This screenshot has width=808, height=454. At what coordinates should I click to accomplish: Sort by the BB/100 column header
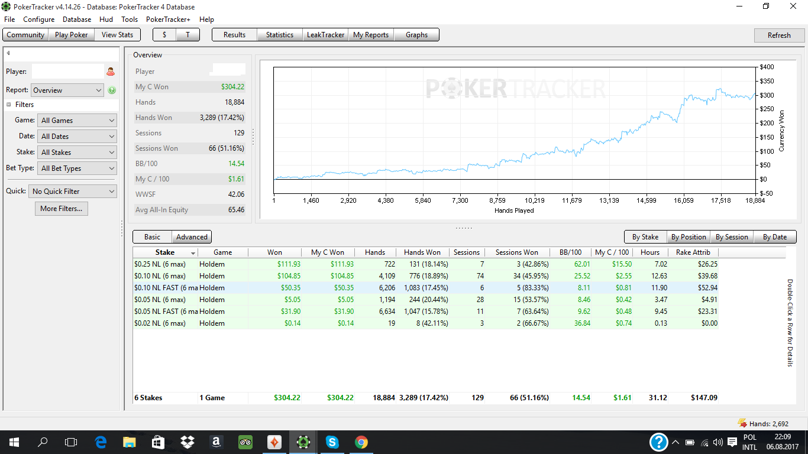coord(570,252)
